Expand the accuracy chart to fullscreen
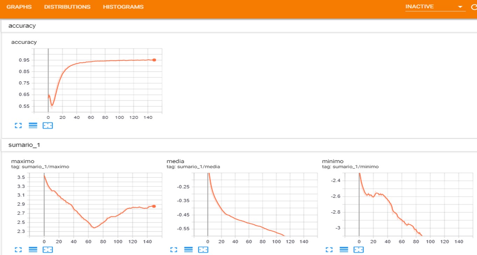Image resolution: width=477 pixels, height=255 pixels. 18,125
